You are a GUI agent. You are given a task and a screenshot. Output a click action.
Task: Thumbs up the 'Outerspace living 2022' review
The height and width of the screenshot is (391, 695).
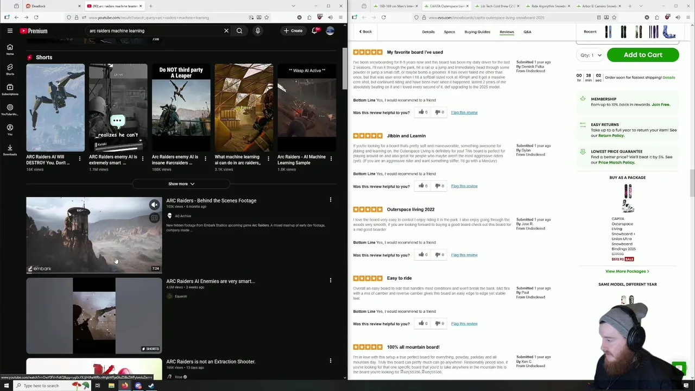(422, 255)
